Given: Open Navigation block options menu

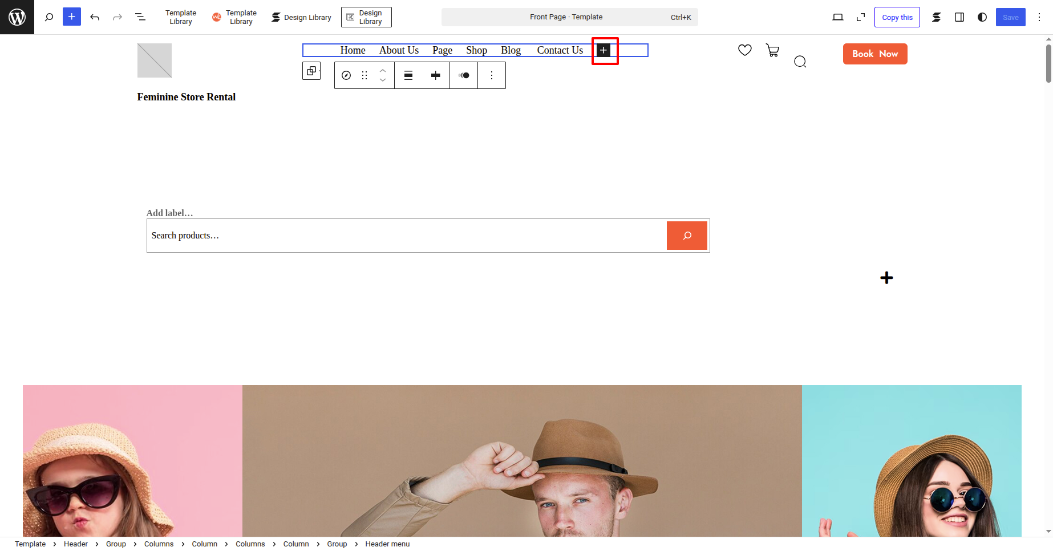Looking at the screenshot, I should [492, 75].
